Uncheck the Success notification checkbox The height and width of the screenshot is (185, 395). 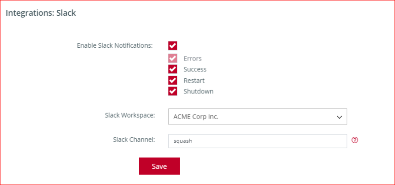pos(172,69)
